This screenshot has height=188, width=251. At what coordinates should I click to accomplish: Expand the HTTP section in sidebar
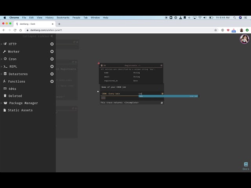coord(2,44)
